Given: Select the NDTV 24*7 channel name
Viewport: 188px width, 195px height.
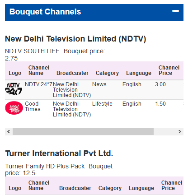Looking at the screenshot, I should 38,84.
